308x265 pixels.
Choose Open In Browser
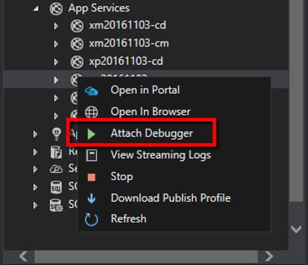coord(174,111)
